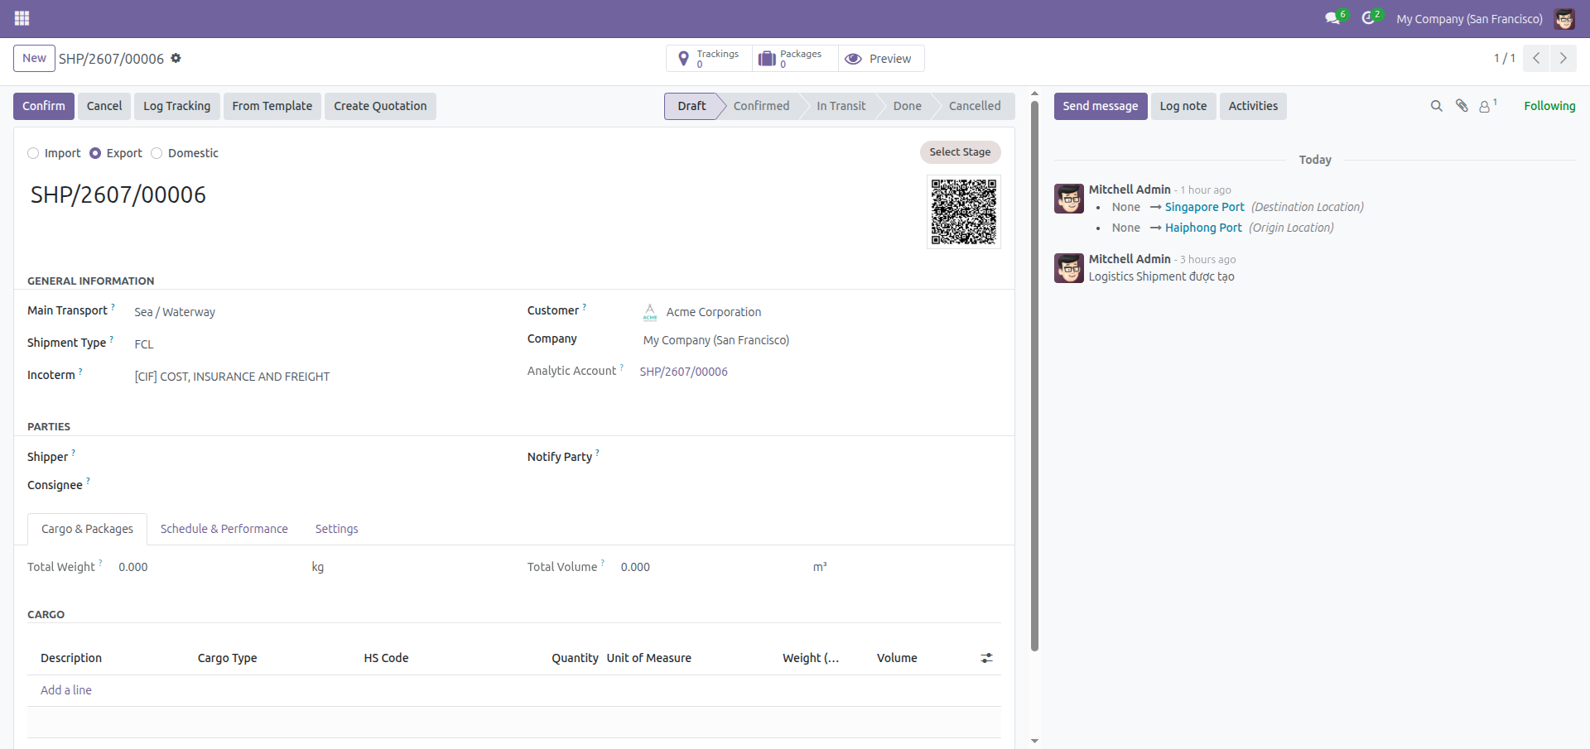This screenshot has height=749, width=1590.
Task: Click the Total Weight input field
Action: tap(211, 567)
